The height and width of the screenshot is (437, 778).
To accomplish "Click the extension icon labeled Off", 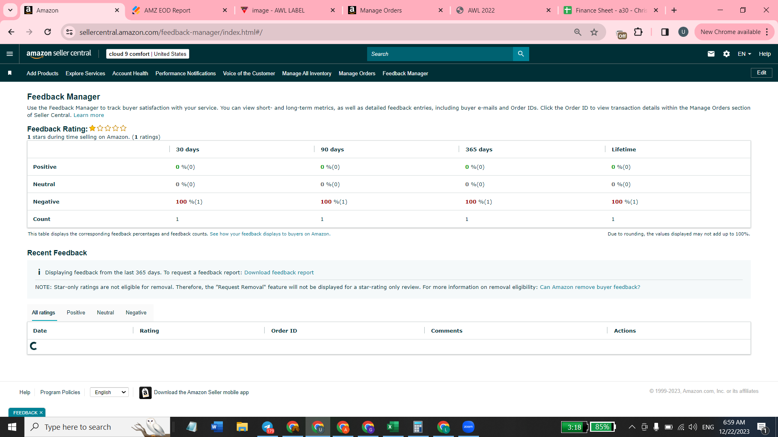I will 621,34.
